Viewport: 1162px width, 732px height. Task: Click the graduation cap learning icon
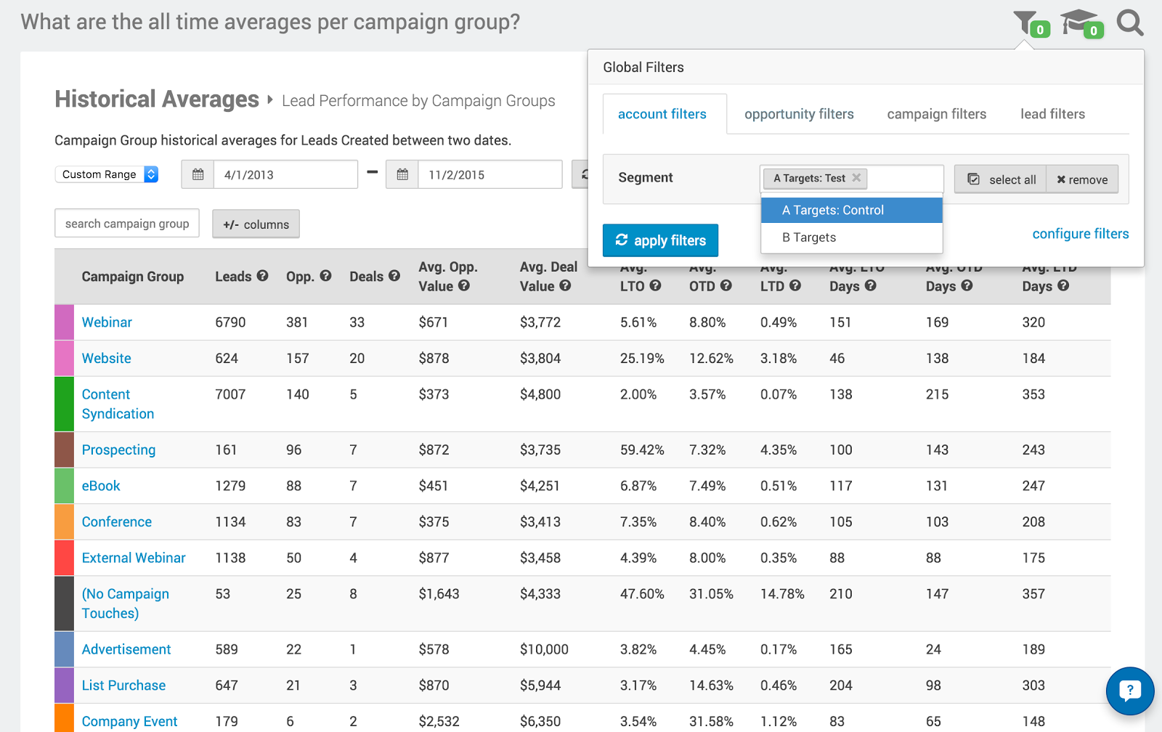point(1078,23)
